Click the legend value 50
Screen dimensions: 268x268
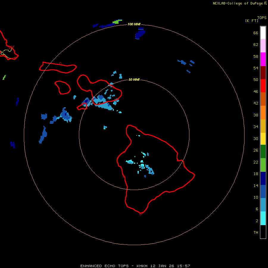(x=256, y=80)
